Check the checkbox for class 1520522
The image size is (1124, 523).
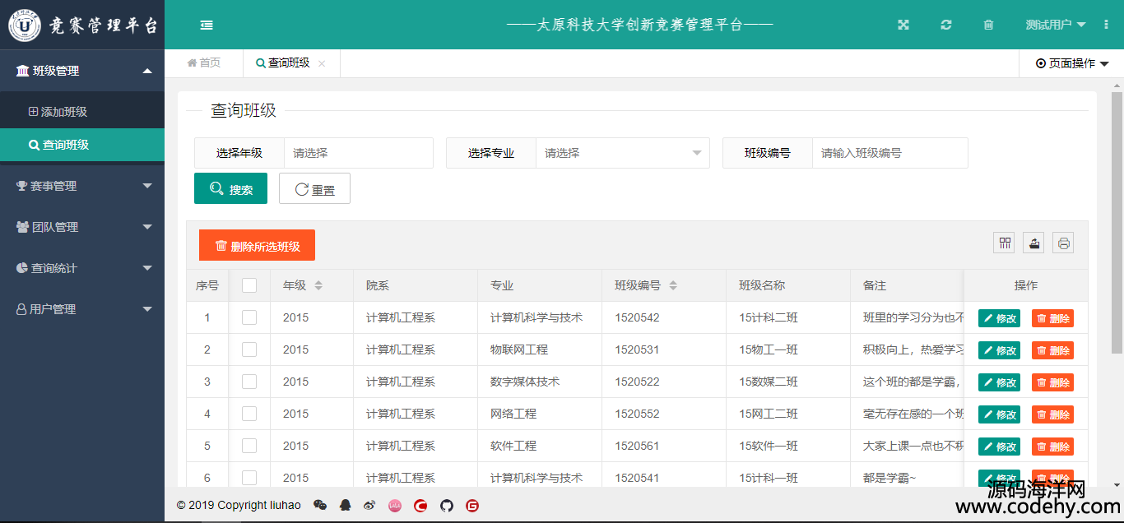(x=249, y=382)
